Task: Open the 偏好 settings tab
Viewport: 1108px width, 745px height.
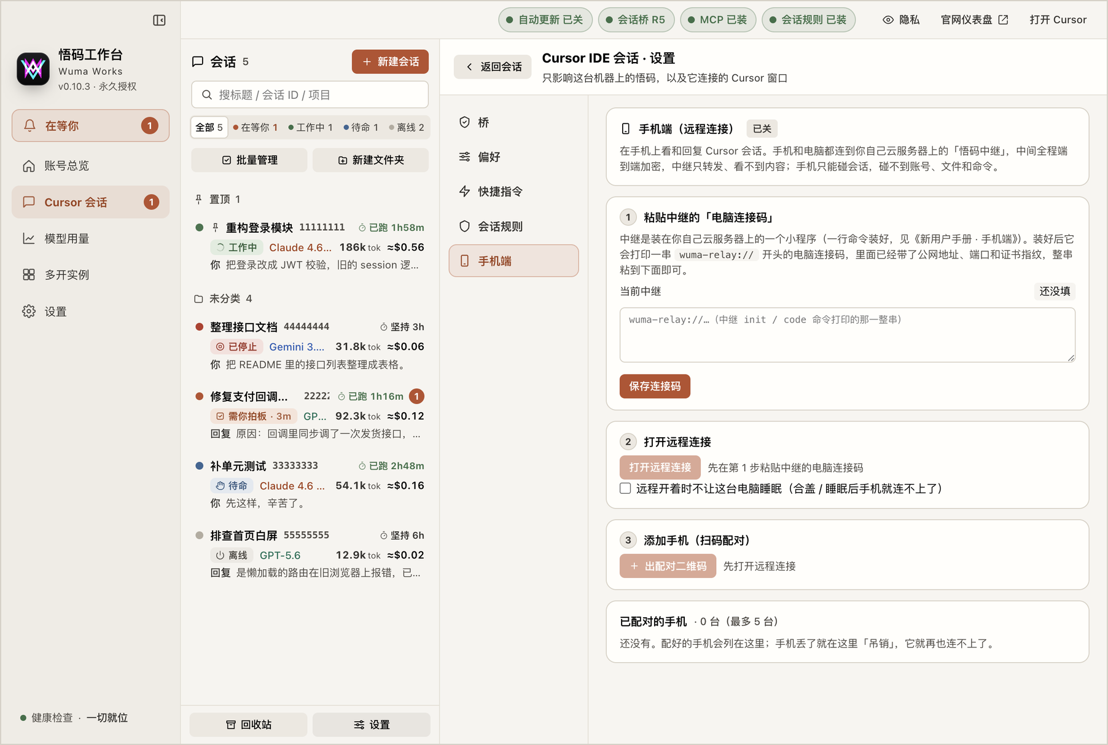Action: coord(513,157)
